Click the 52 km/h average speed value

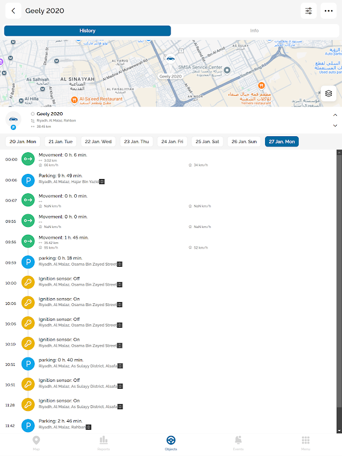201,248
